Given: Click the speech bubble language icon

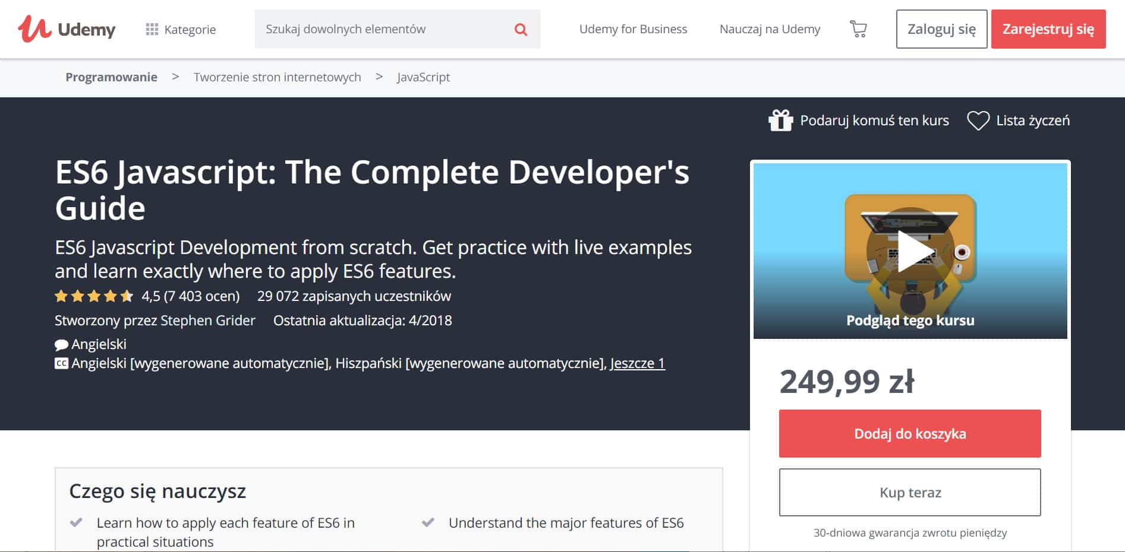Looking at the screenshot, I should [61, 345].
